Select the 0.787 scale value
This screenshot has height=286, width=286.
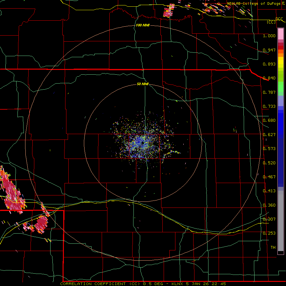(269, 92)
